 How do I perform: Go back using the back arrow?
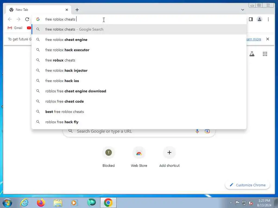point(10,19)
